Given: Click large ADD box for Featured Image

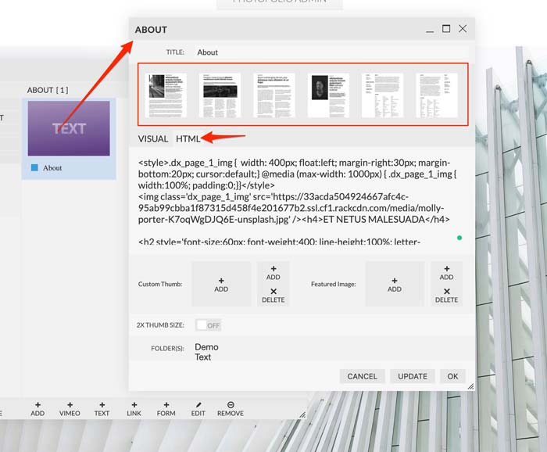Looking at the screenshot, I should click(x=395, y=284).
